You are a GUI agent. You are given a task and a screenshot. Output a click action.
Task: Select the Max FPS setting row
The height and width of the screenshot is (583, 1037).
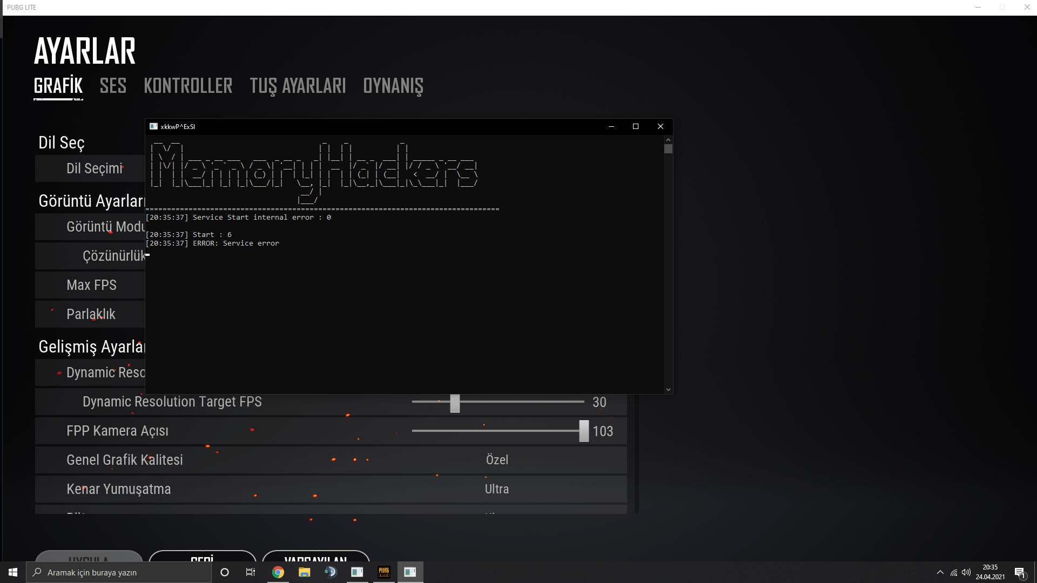(90, 285)
